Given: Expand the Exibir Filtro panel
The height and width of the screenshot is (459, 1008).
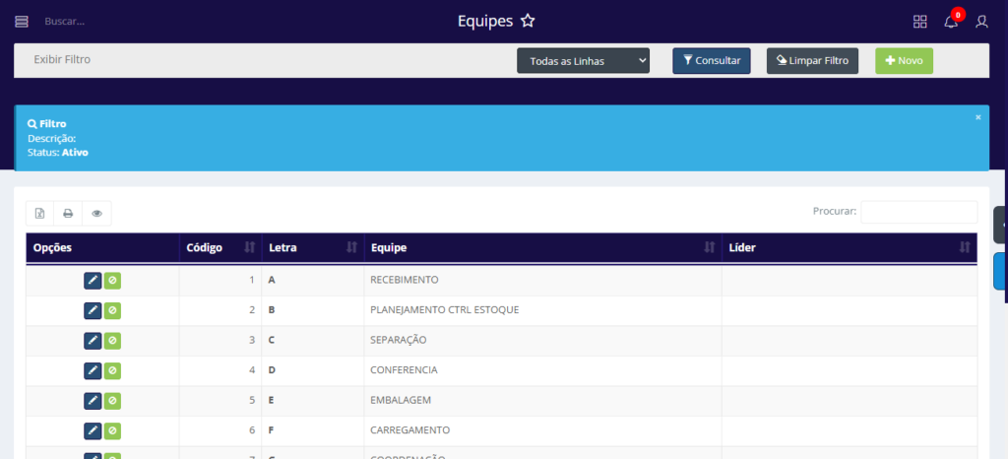Looking at the screenshot, I should tap(63, 60).
